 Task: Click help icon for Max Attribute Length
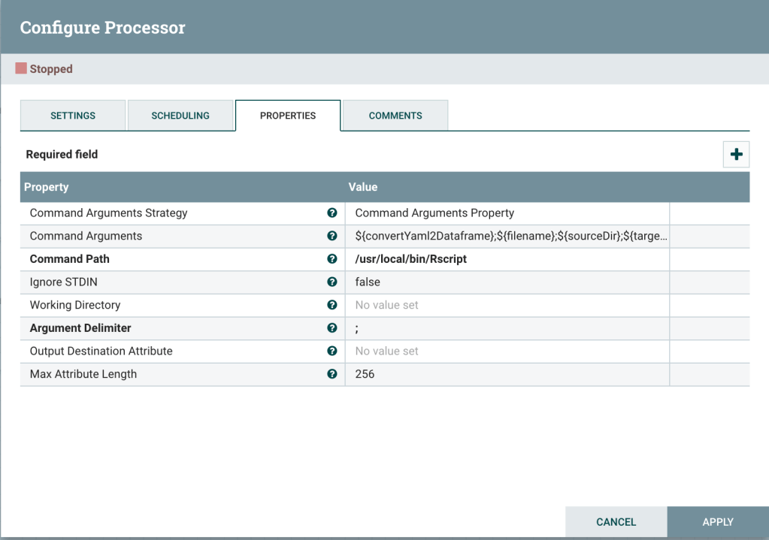pyautogui.click(x=332, y=374)
